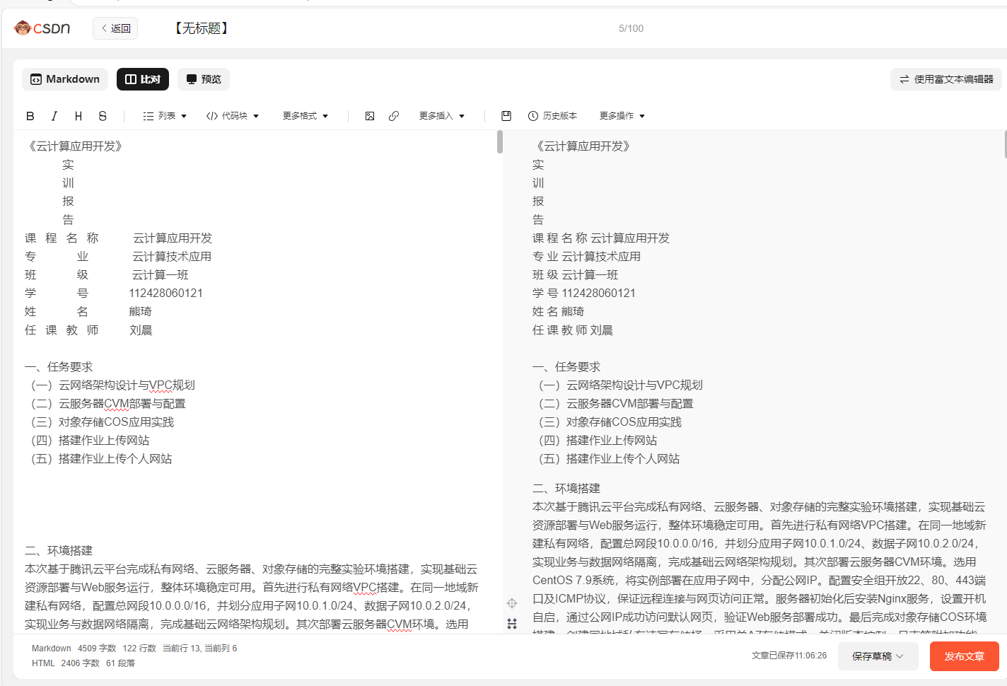This screenshot has width=1007, height=686.
Task: Open 历史版本 version history
Action: pyautogui.click(x=552, y=116)
